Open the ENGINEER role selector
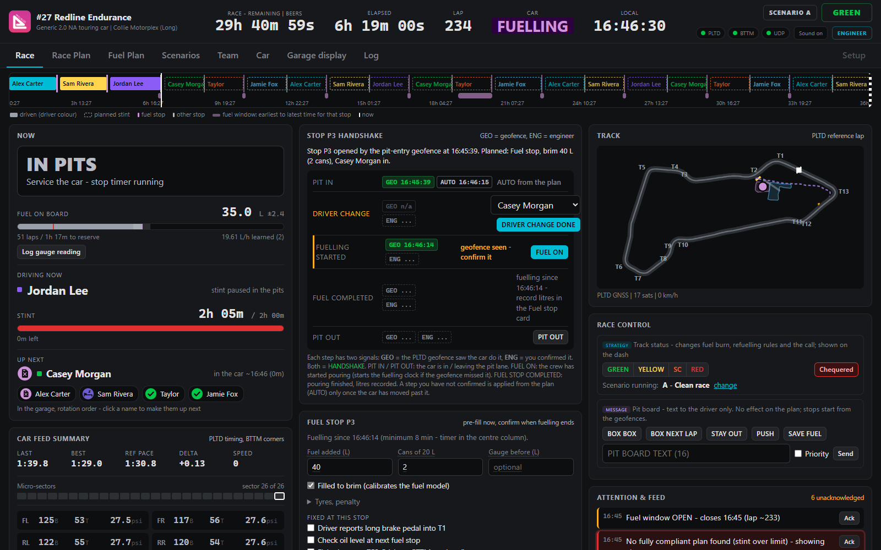This screenshot has height=550, width=881. pyautogui.click(x=852, y=33)
